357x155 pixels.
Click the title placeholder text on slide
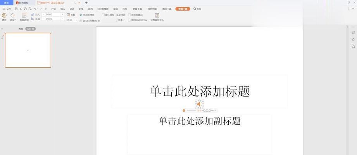tap(200, 91)
